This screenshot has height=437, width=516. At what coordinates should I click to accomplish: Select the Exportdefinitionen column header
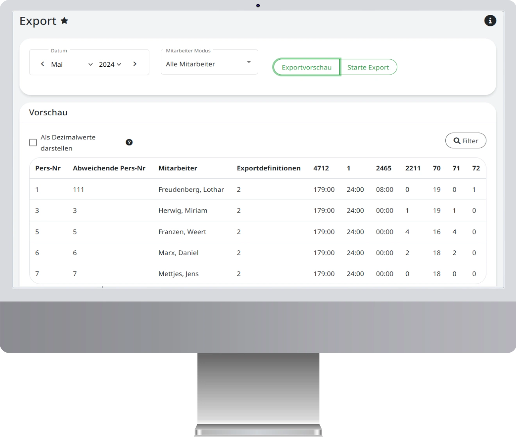pos(268,168)
